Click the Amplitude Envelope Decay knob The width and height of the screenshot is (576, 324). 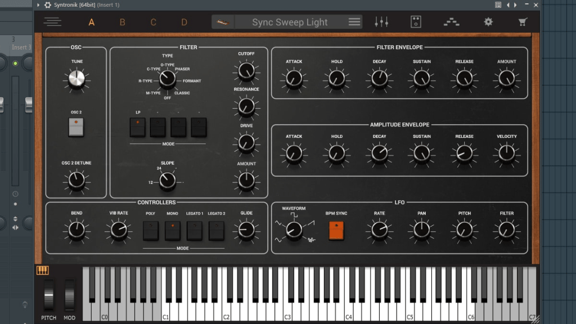[379, 154]
